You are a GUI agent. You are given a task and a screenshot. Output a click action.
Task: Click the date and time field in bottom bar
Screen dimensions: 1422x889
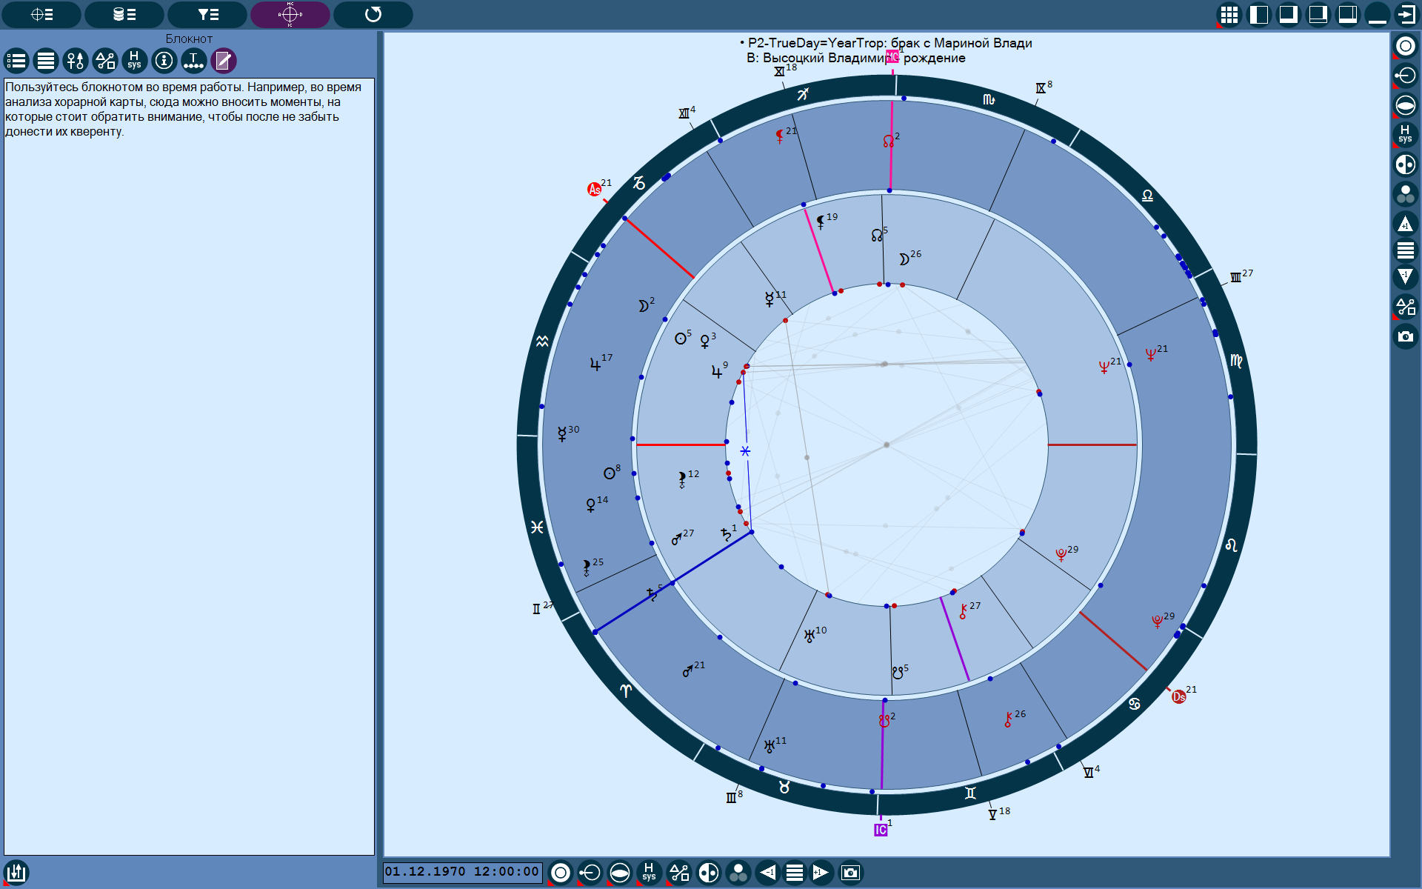(462, 872)
